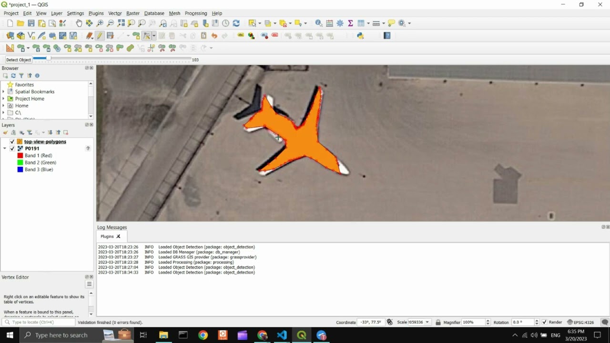Viewport: 610px width, 343px height.
Task: Click the Detect Object button
Action: point(18,60)
